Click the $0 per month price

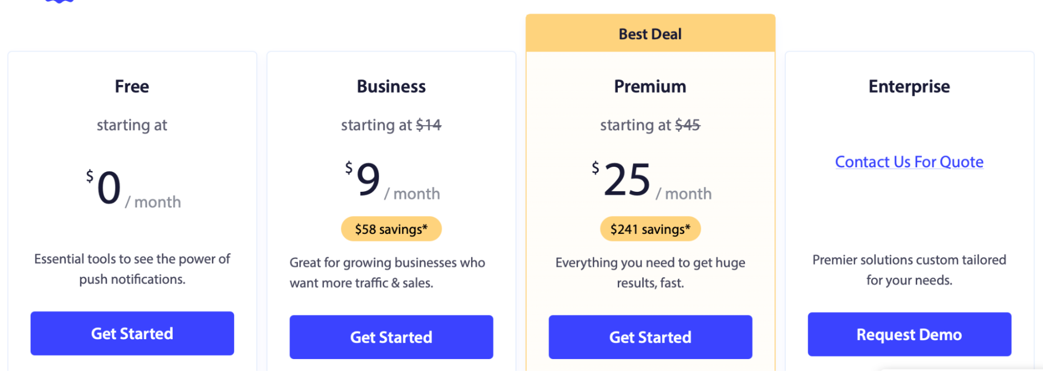coord(134,188)
